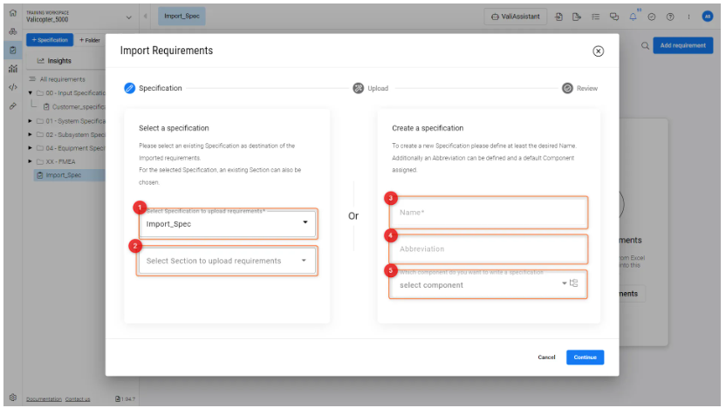Expand the select component dropdown
This screenshot has width=726, height=408.
pos(564,284)
